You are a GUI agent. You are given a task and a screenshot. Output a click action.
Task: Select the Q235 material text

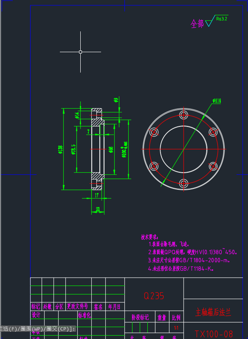point(154,296)
